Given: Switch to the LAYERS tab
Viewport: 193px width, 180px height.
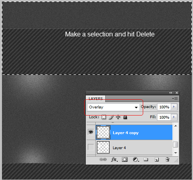Looking at the screenshot, I should [x=96, y=99].
